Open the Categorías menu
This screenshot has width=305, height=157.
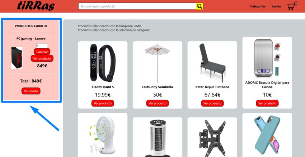pyautogui.click(x=258, y=6)
